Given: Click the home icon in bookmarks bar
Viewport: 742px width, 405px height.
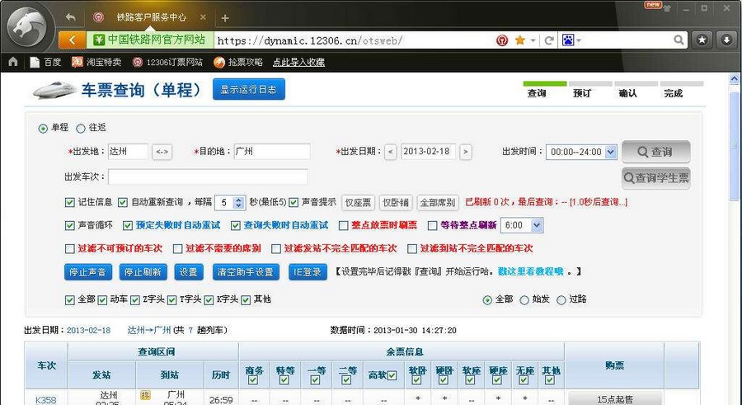Looking at the screenshot, I should pos(13,62).
